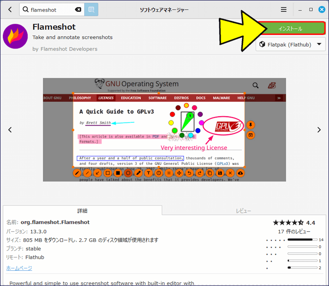Go back using the back arrow

tap(10, 9)
